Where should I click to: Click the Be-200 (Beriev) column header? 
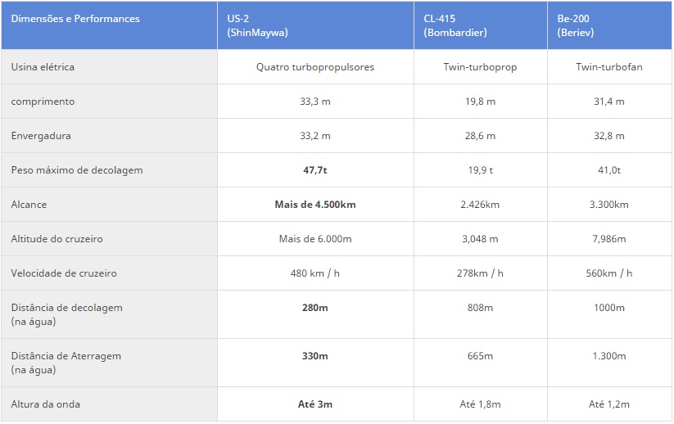click(585, 25)
